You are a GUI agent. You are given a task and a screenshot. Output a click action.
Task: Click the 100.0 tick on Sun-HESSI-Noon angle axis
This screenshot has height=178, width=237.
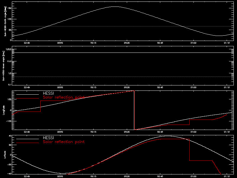point(9,49)
